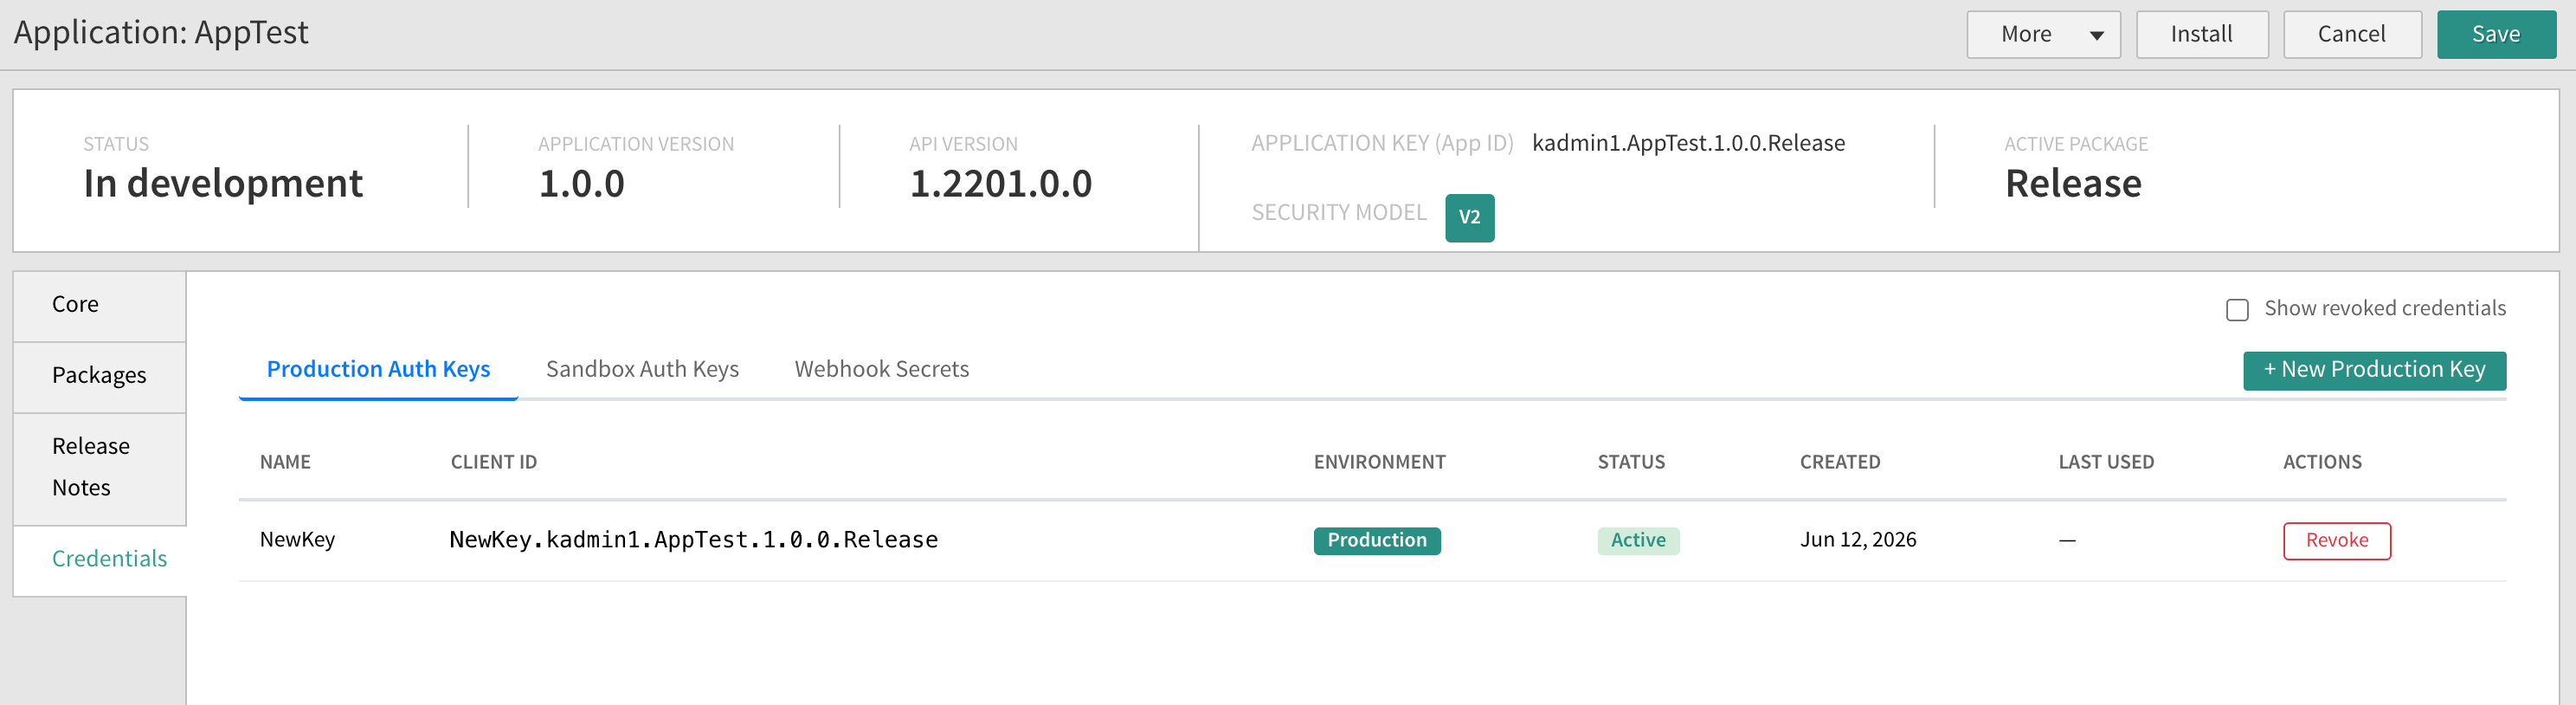Cancel editing the application
This screenshot has width=2576, height=705.
(x=2351, y=34)
